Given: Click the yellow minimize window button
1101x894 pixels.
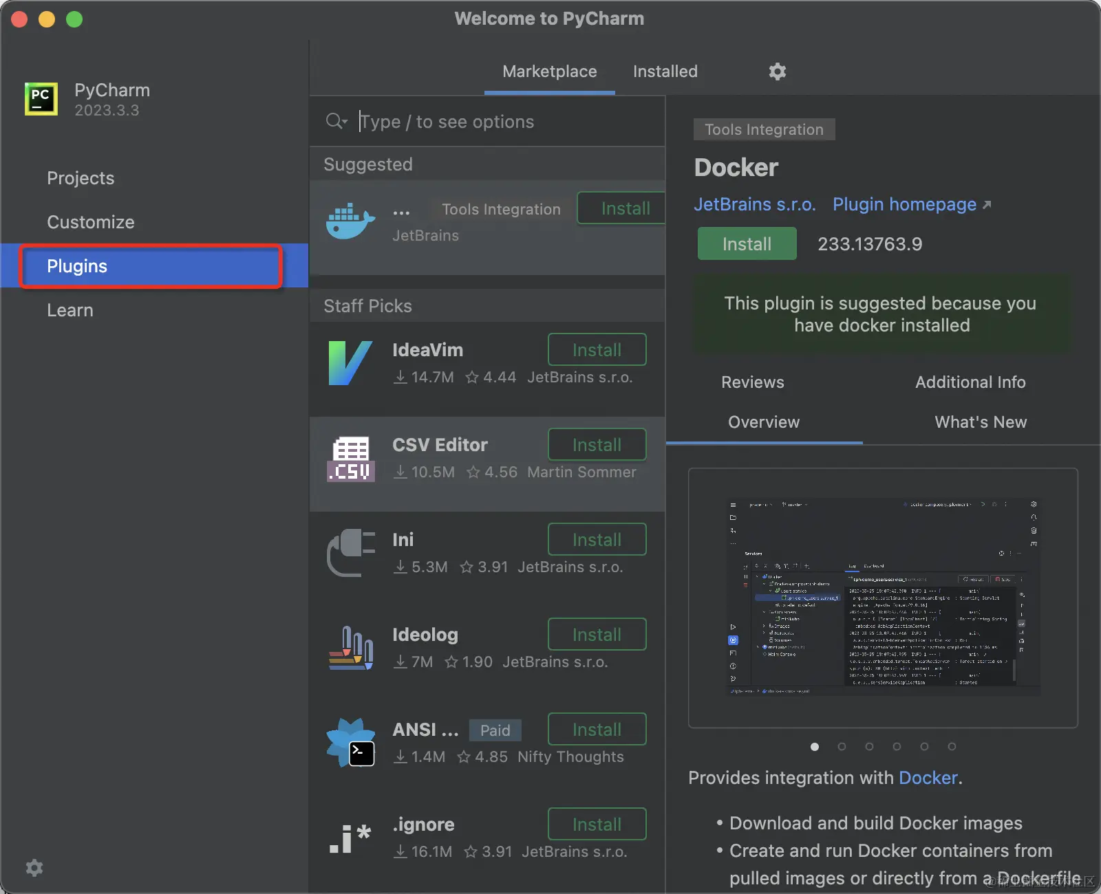Looking at the screenshot, I should [47, 19].
